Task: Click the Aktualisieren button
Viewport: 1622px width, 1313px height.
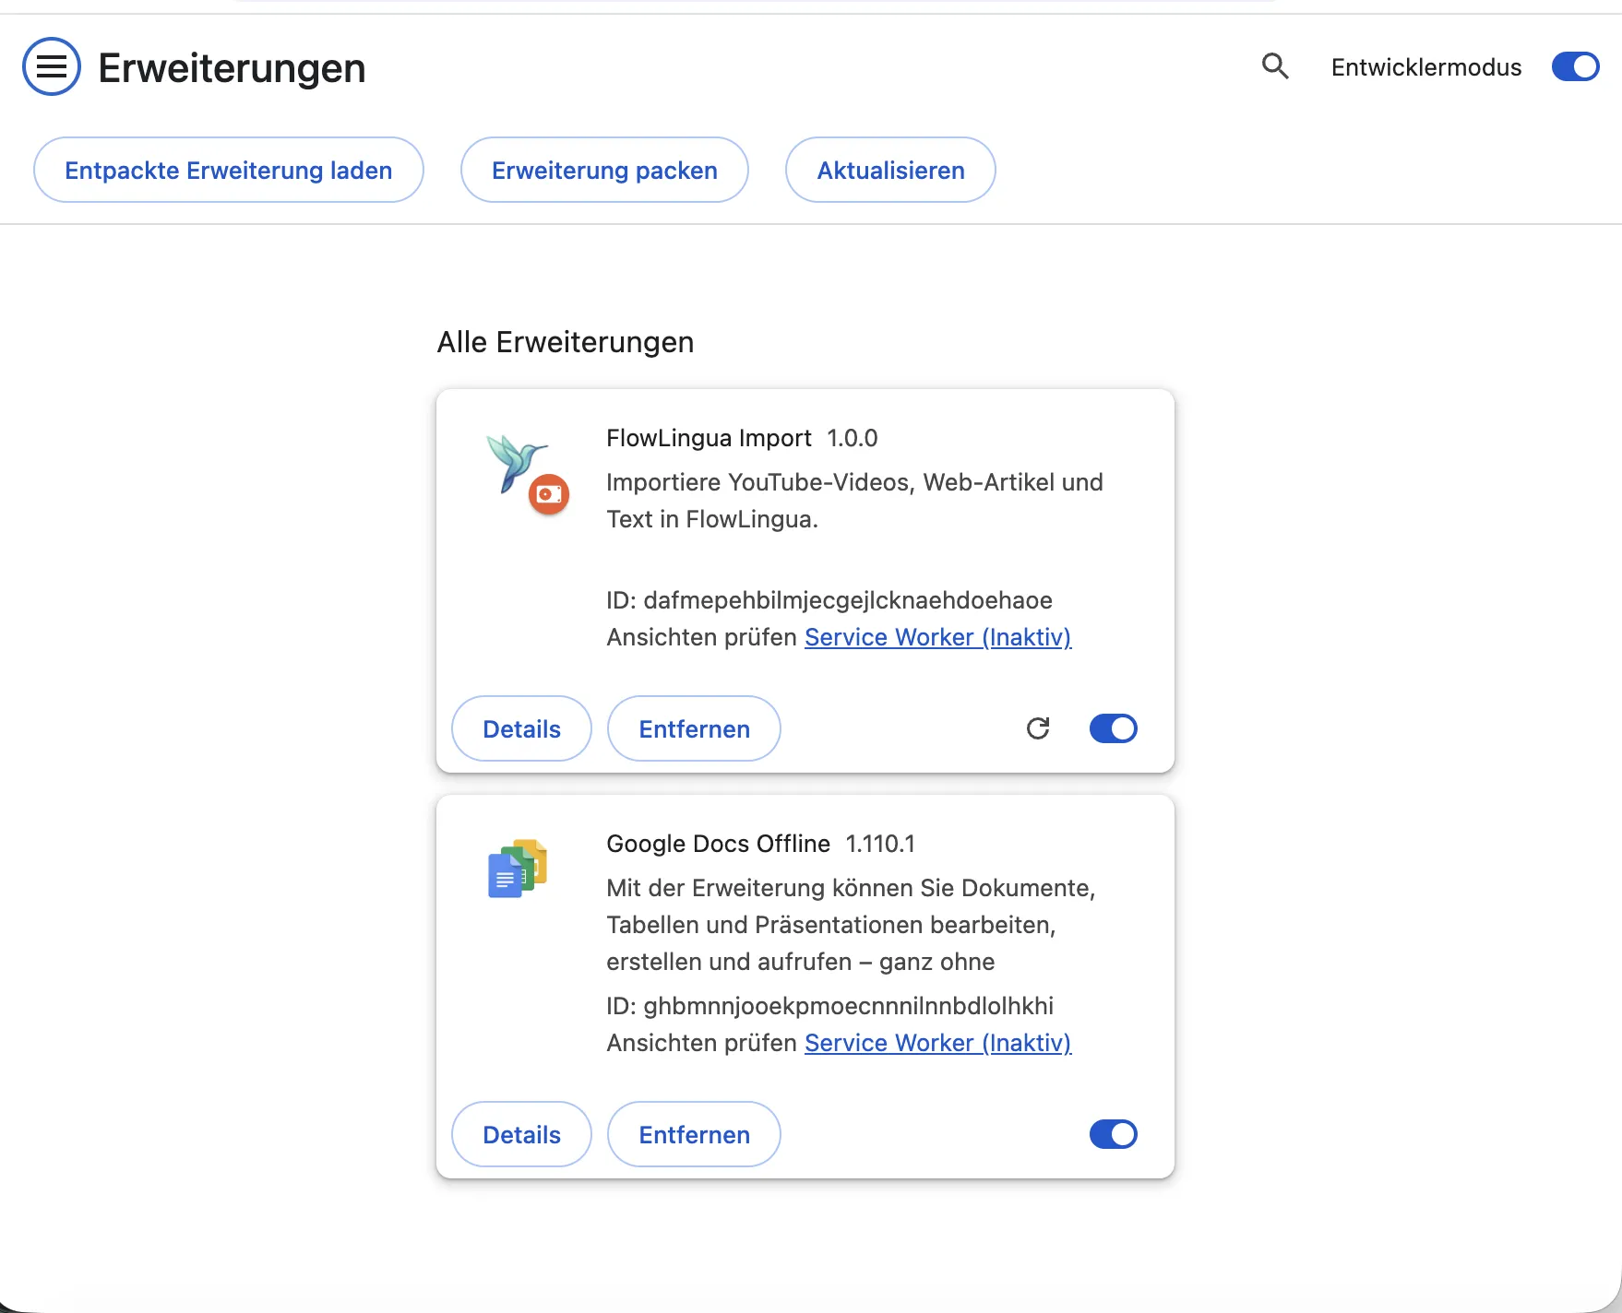Action: tap(890, 170)
